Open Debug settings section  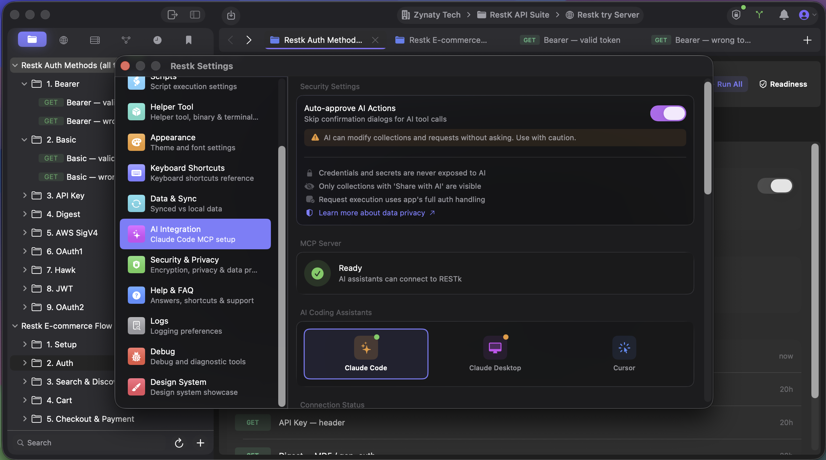click(x=195, y=356)
